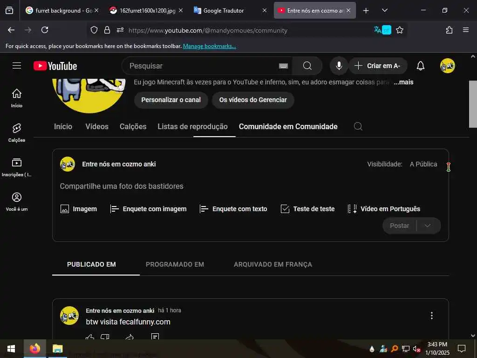This screenshot has height=358, width=477.
Task: Switch to '162furret1600x1200.jpg' browser tab
Action: click(146, 10)
